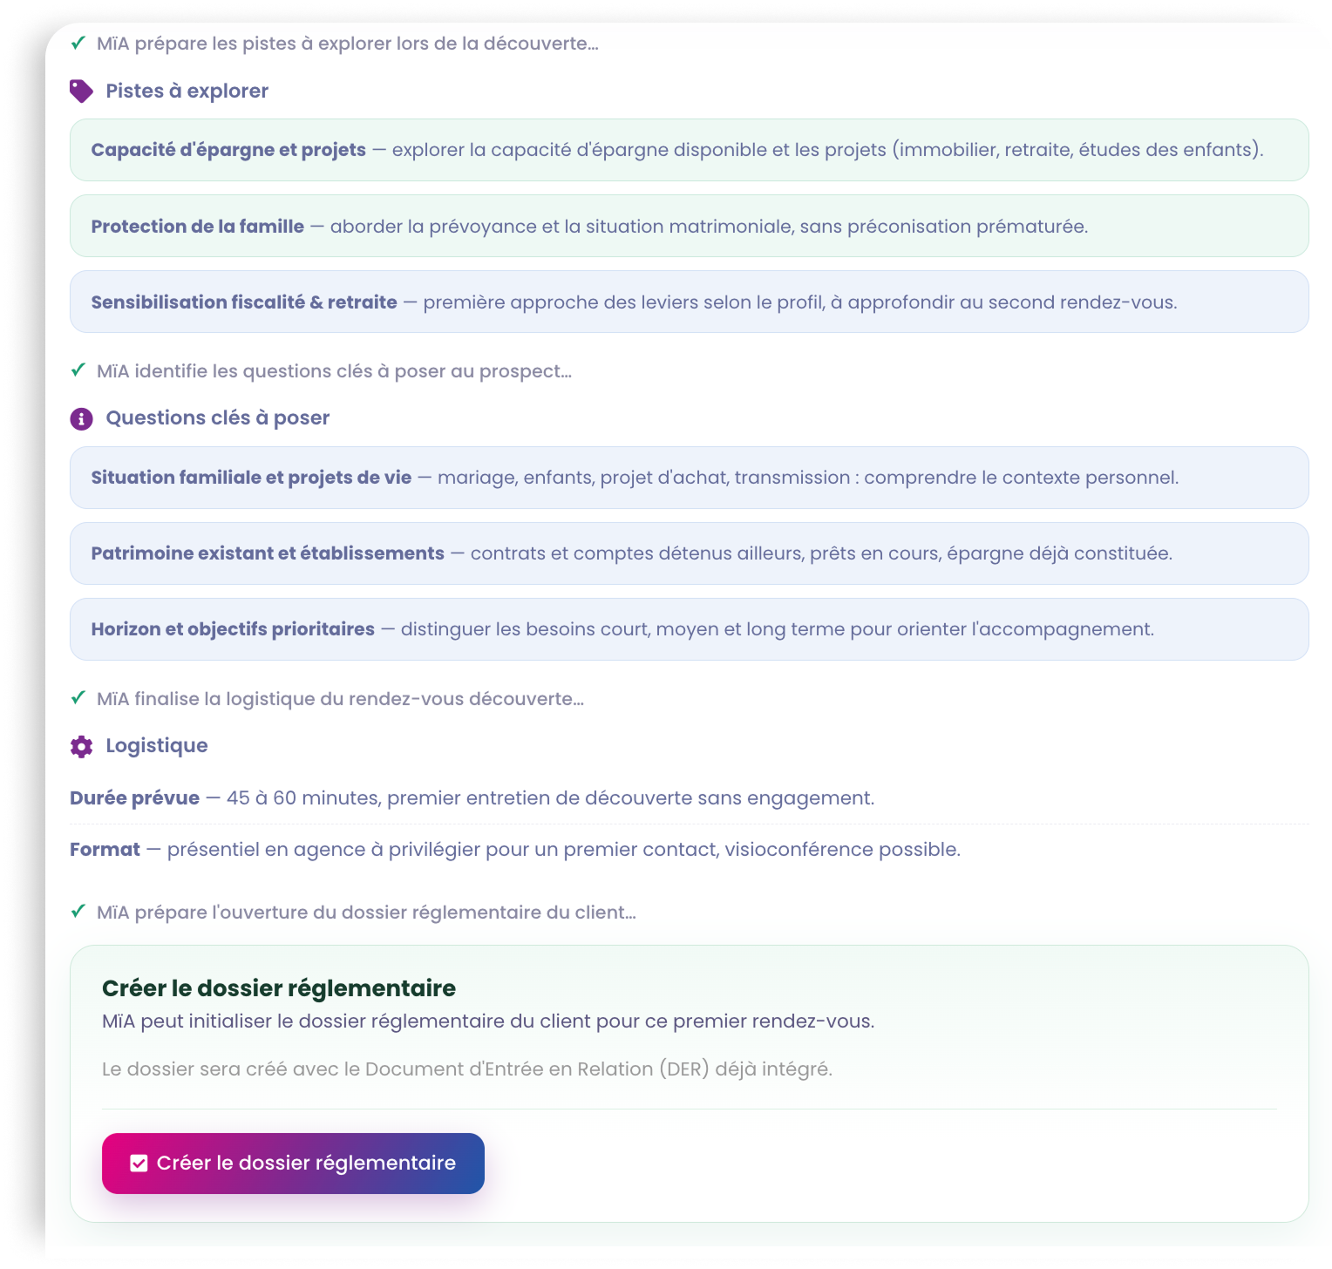Click the Questions clés à poser heading

(x=218, y=418)
